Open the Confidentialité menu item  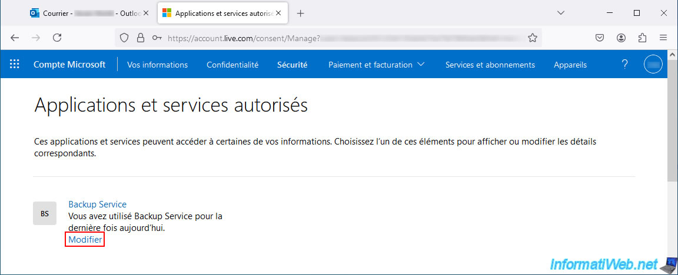point(232,65)
